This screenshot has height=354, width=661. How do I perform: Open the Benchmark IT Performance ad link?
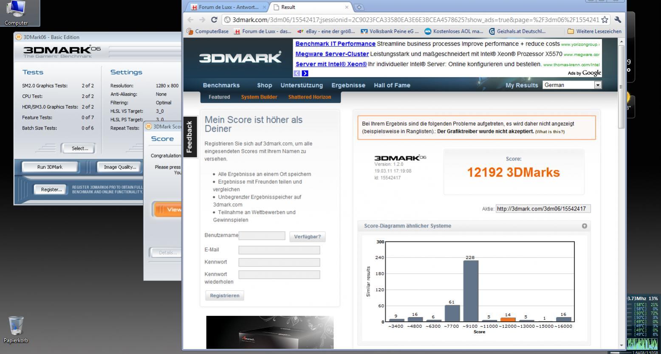(x=335, y=44)
